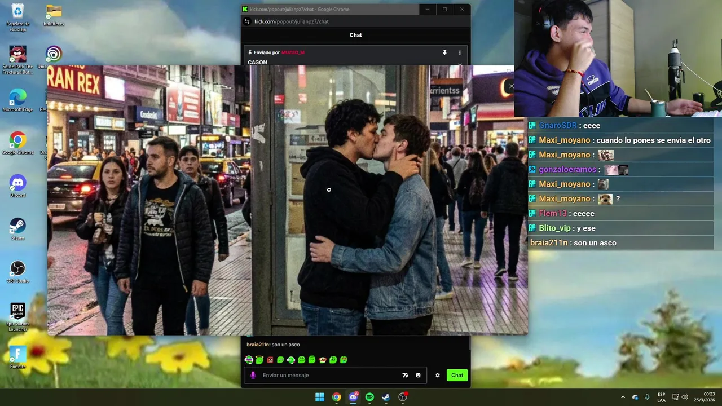Click 'cuando lo pones se envia el otro' message
The height and width of the screenshot is (406, 722).
[653, 140]
